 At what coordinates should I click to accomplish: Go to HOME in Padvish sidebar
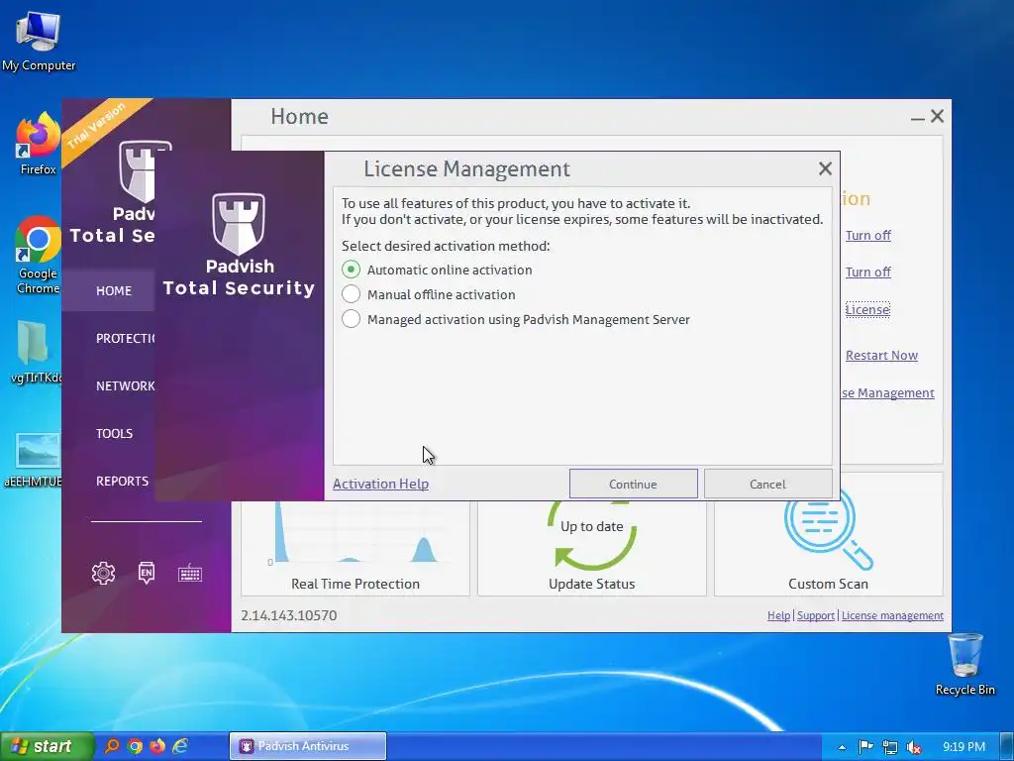coord(113,290)
